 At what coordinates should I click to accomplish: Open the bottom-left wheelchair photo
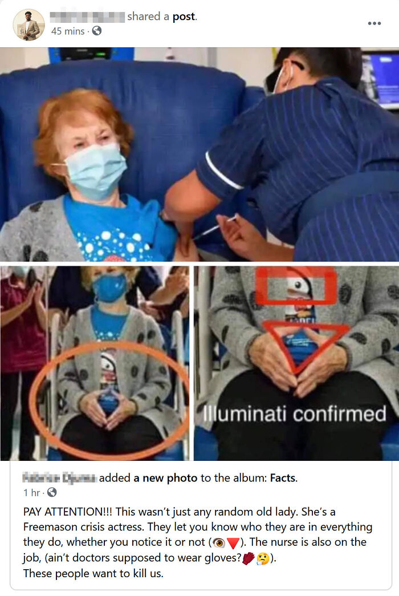tap(95, 363)
